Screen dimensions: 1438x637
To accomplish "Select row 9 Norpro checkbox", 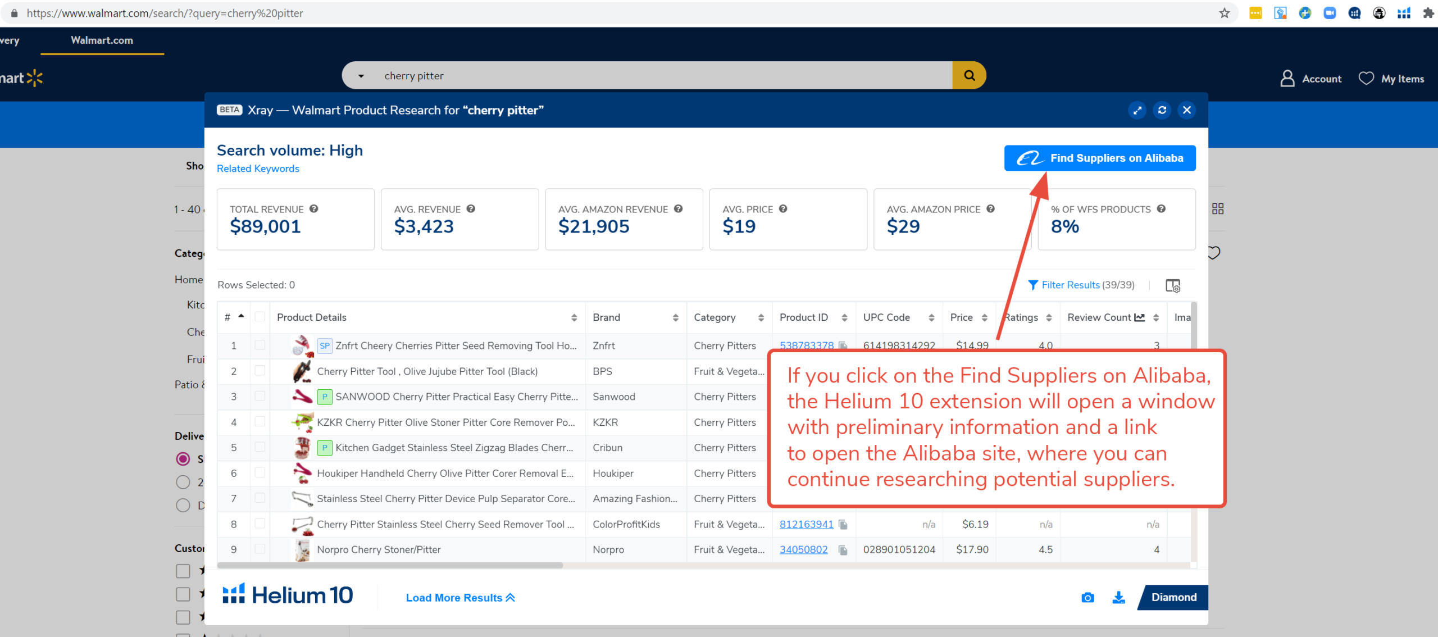I will 260,549.
